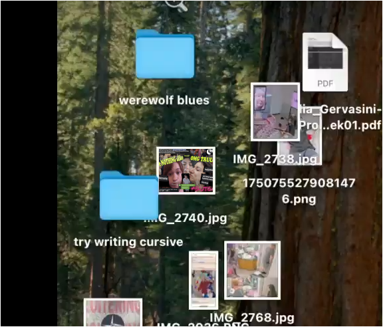Click the magnifying glass icon at top
This screenshot has width=383, height=327.
coord(176,5)
